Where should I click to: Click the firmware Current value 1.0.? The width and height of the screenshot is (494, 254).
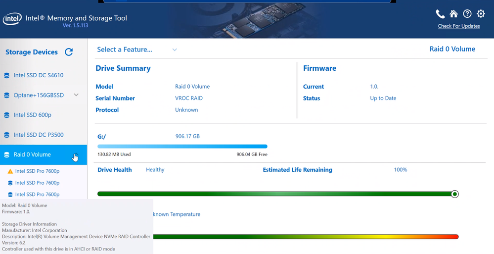coord(374,87)
